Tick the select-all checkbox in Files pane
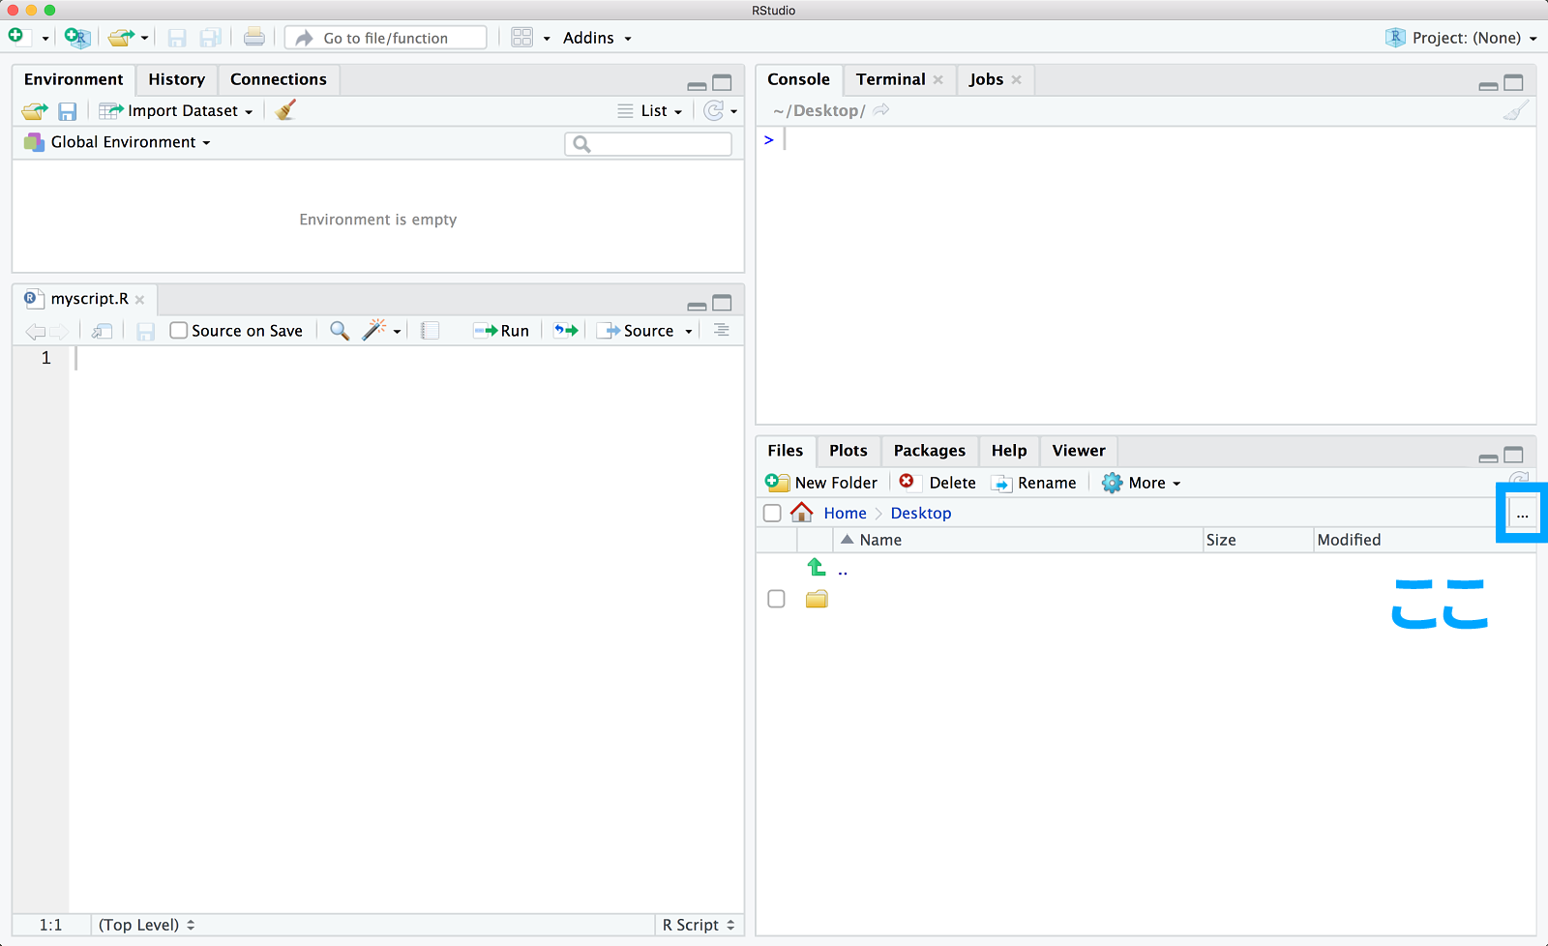 (x=772, y=513)
